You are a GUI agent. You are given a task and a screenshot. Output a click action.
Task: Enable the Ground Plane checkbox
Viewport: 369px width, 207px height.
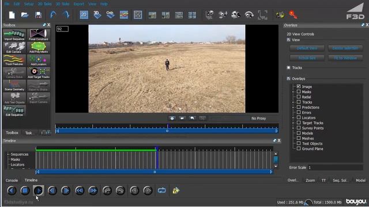299,148
